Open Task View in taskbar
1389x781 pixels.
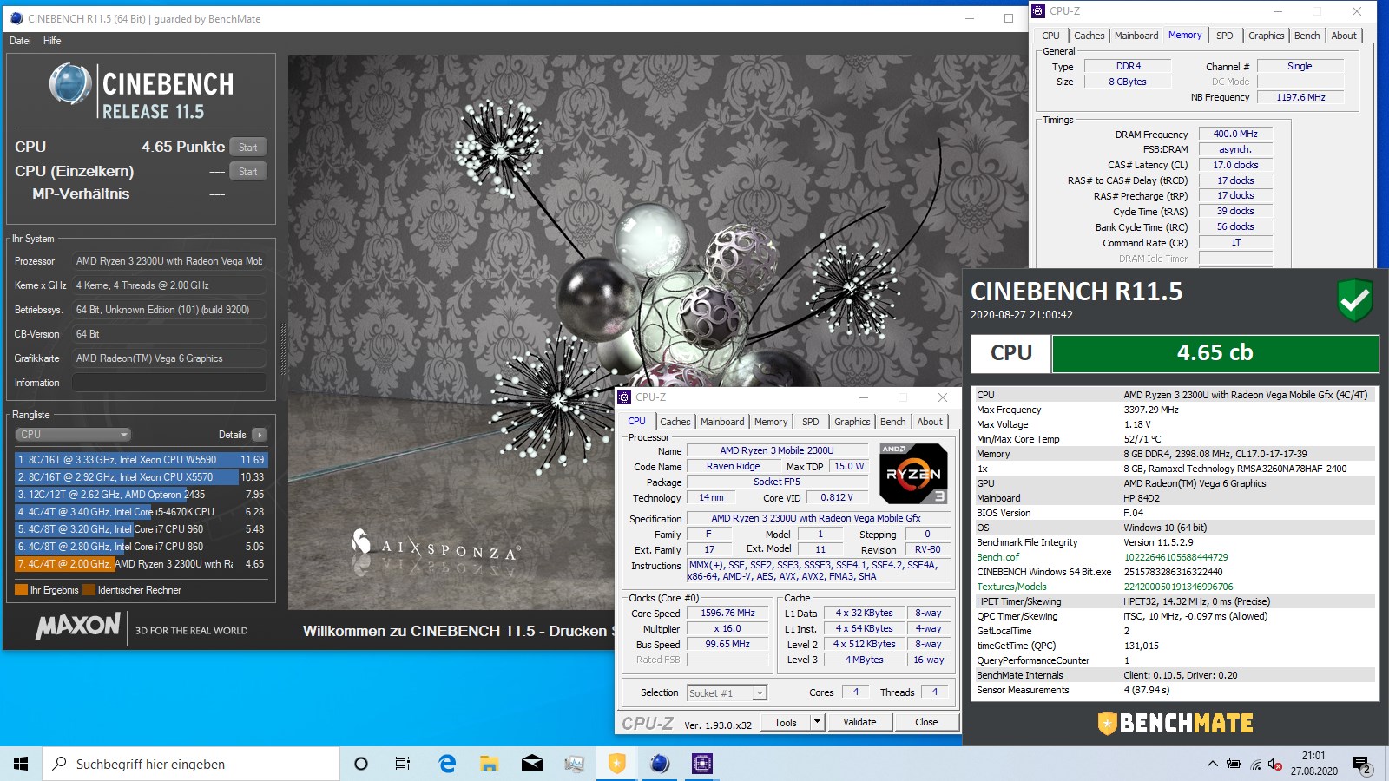(403, 764)
